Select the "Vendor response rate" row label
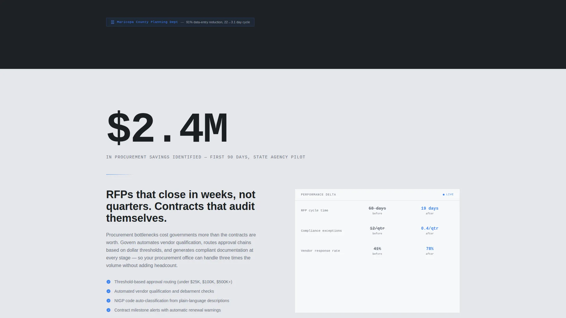566x318 pixels. point(320,251)
